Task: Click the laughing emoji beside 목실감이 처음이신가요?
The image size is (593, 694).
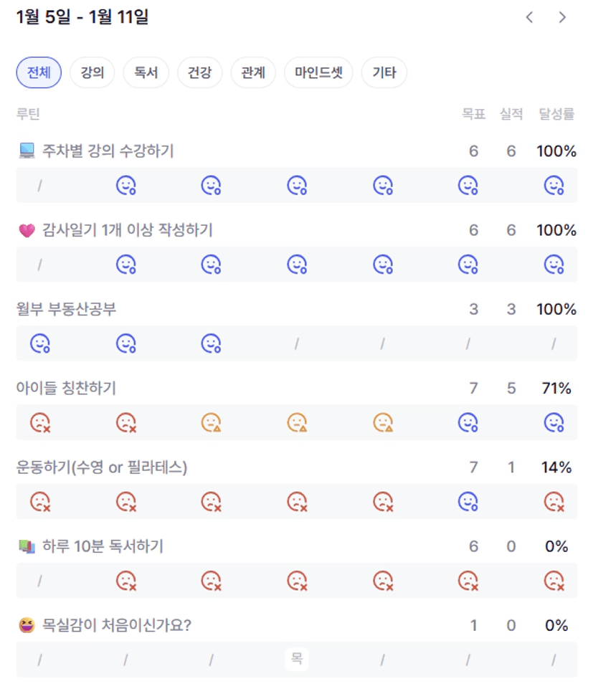Action: pyautogui.click(x=27, y=626)
